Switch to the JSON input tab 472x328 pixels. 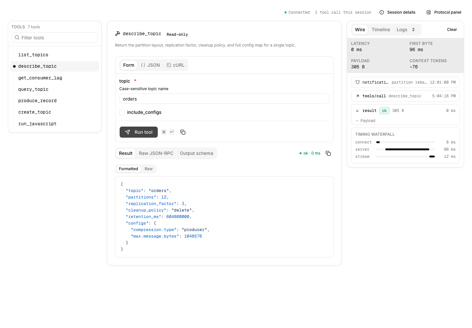[x=150, y=65]
